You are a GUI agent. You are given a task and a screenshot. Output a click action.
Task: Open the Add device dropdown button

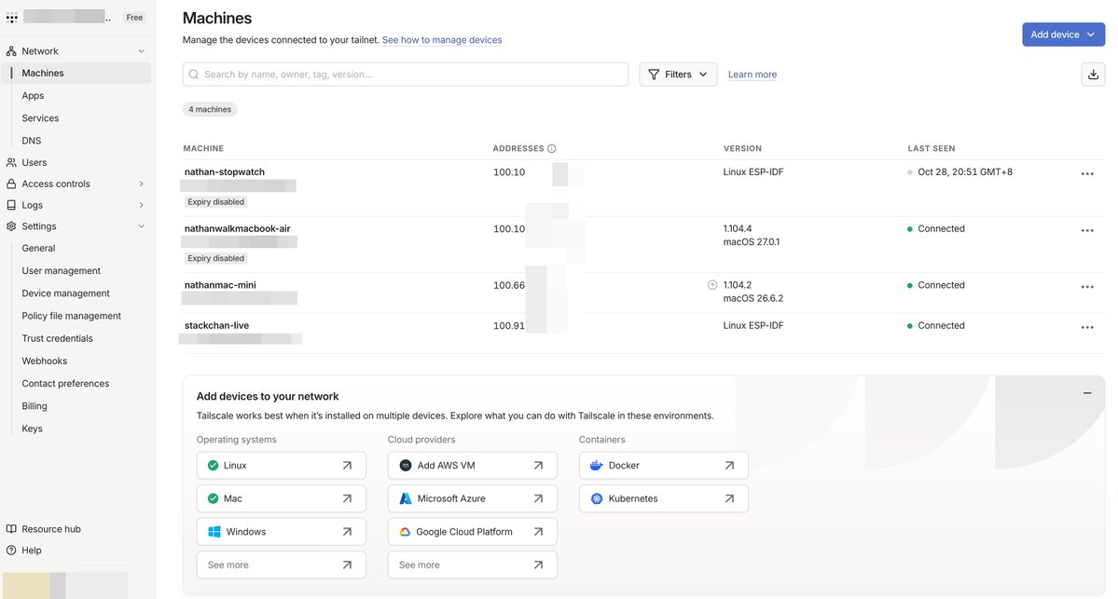[1063, 34]
